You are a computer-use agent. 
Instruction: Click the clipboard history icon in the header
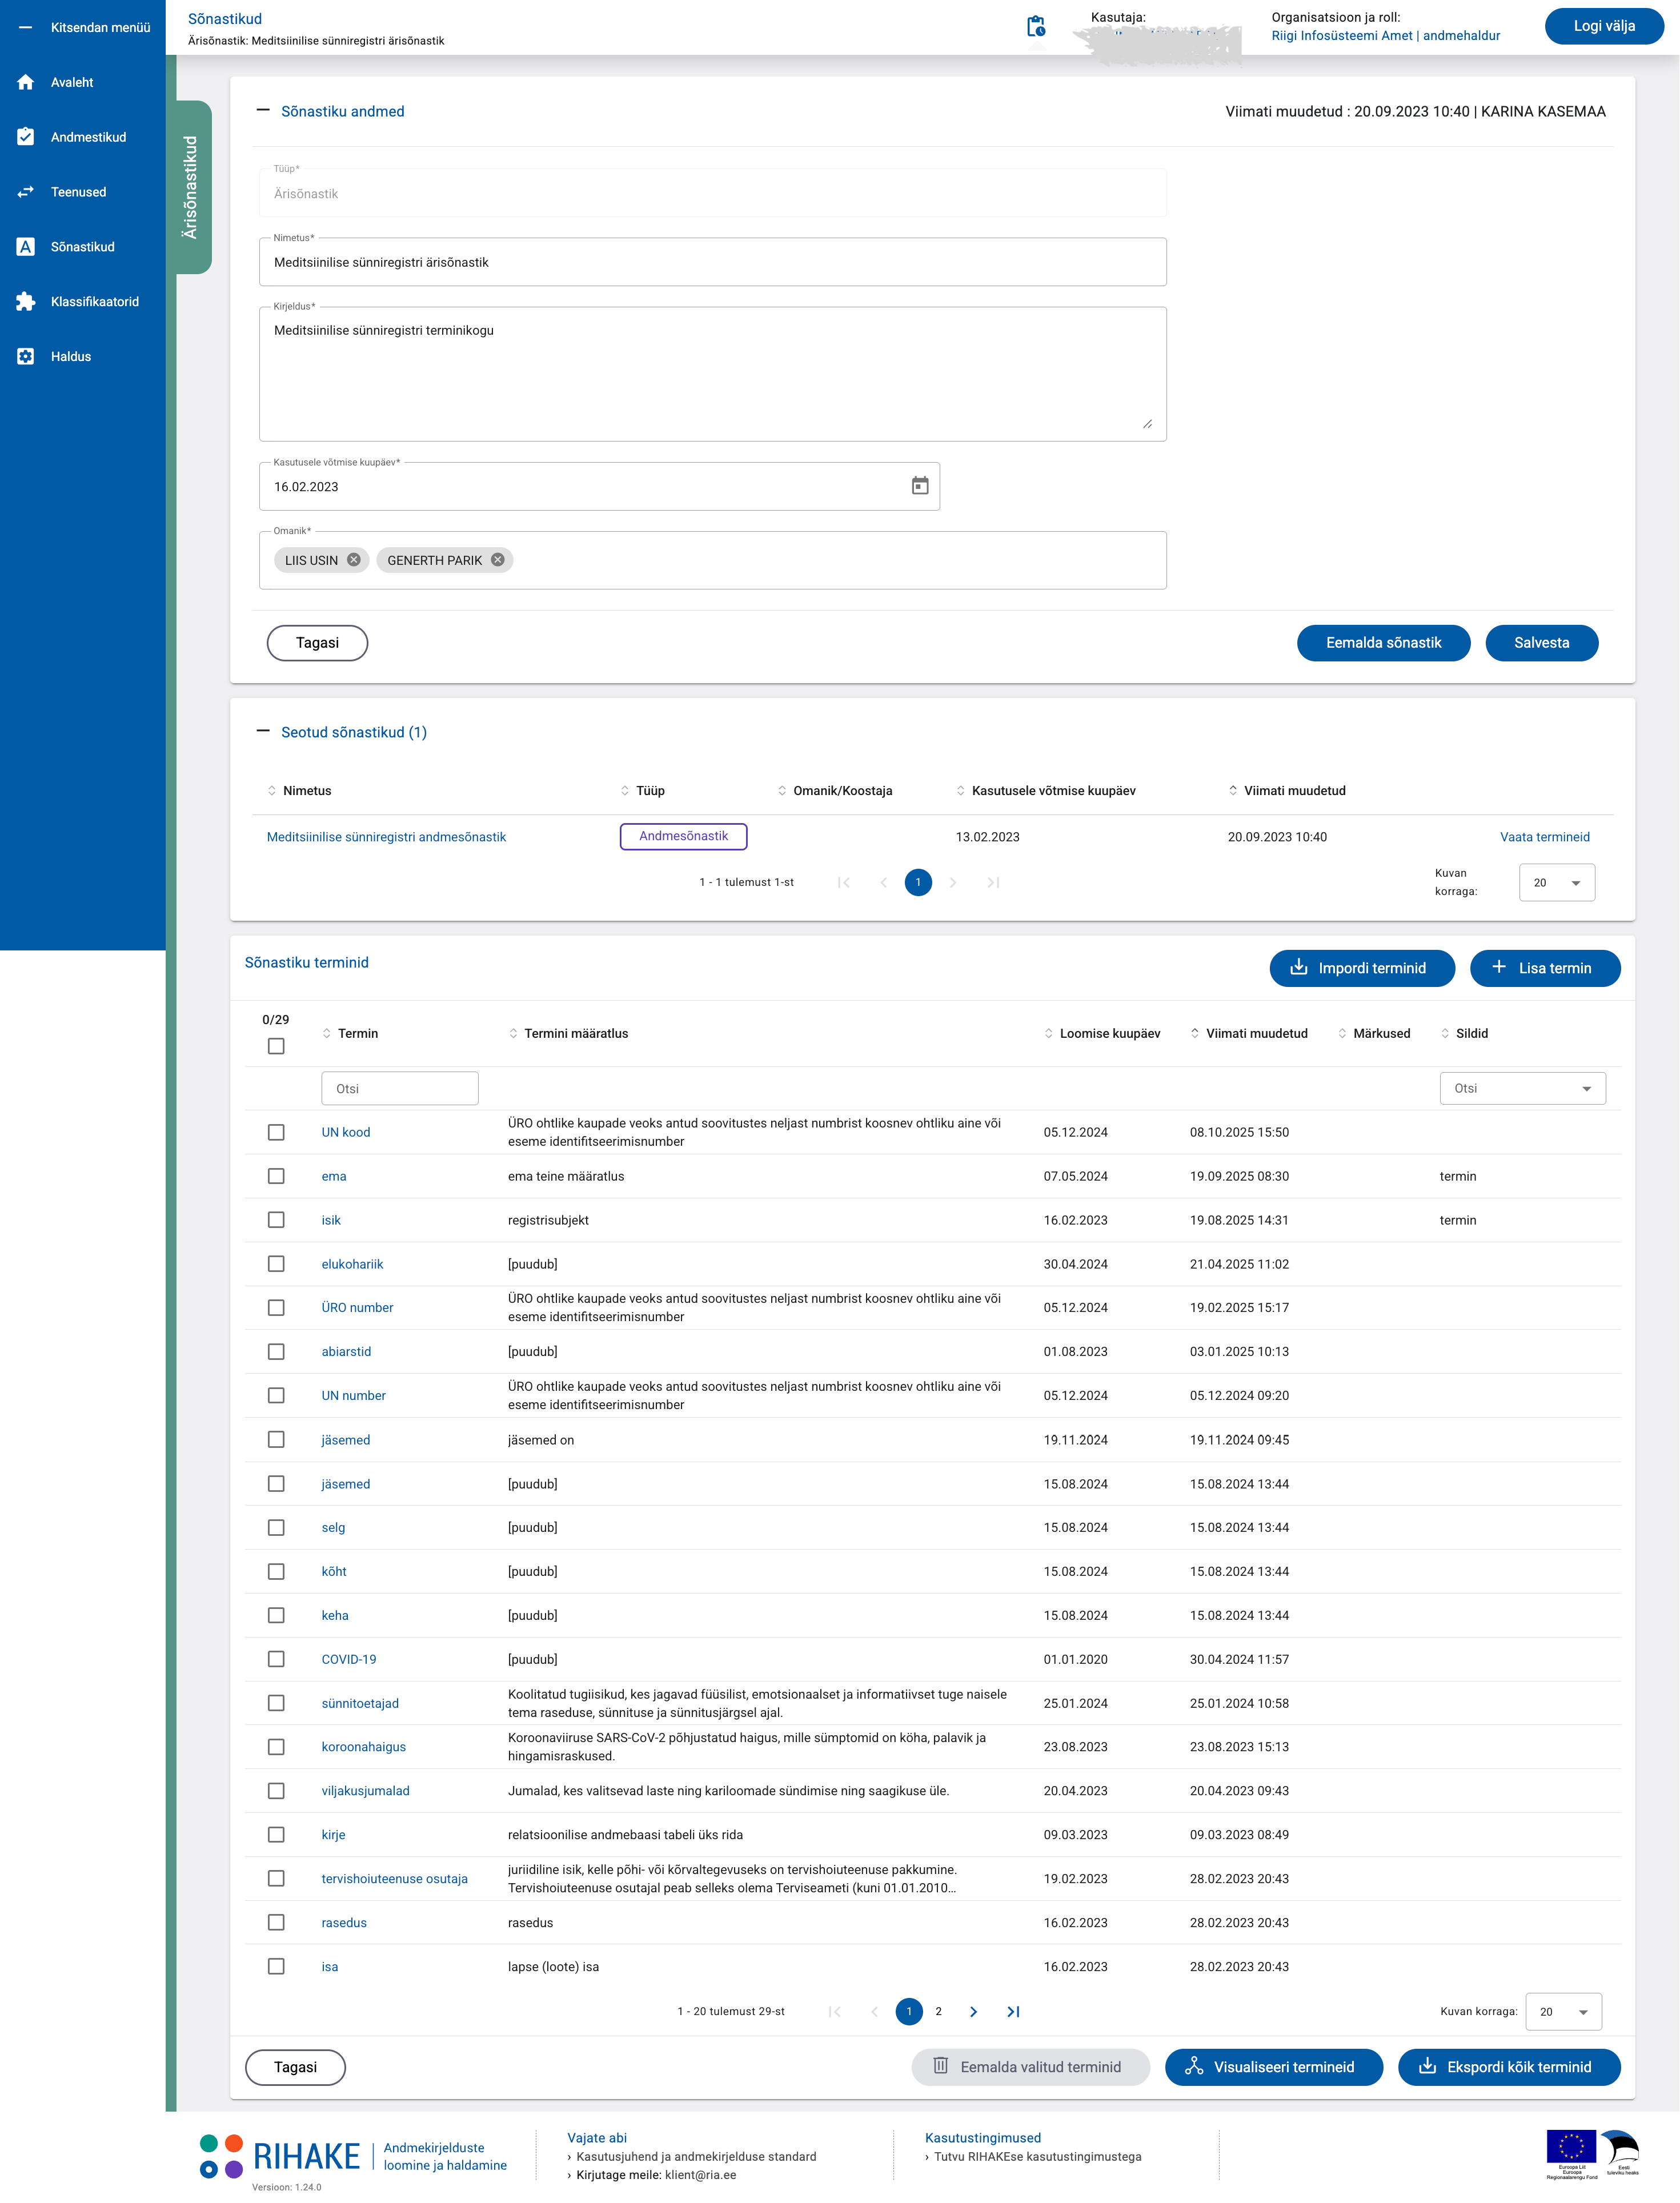point(1036,26)
